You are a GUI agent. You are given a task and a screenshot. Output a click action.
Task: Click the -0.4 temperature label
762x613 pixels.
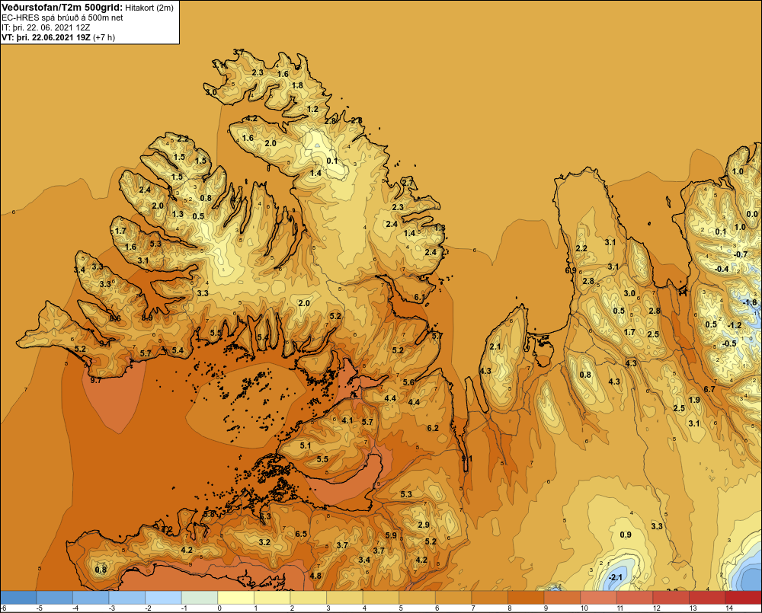722,269
